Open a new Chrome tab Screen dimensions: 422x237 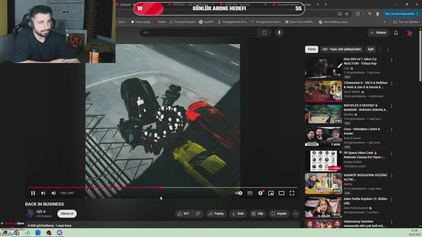pyautogui.click(x=326, y=4)
